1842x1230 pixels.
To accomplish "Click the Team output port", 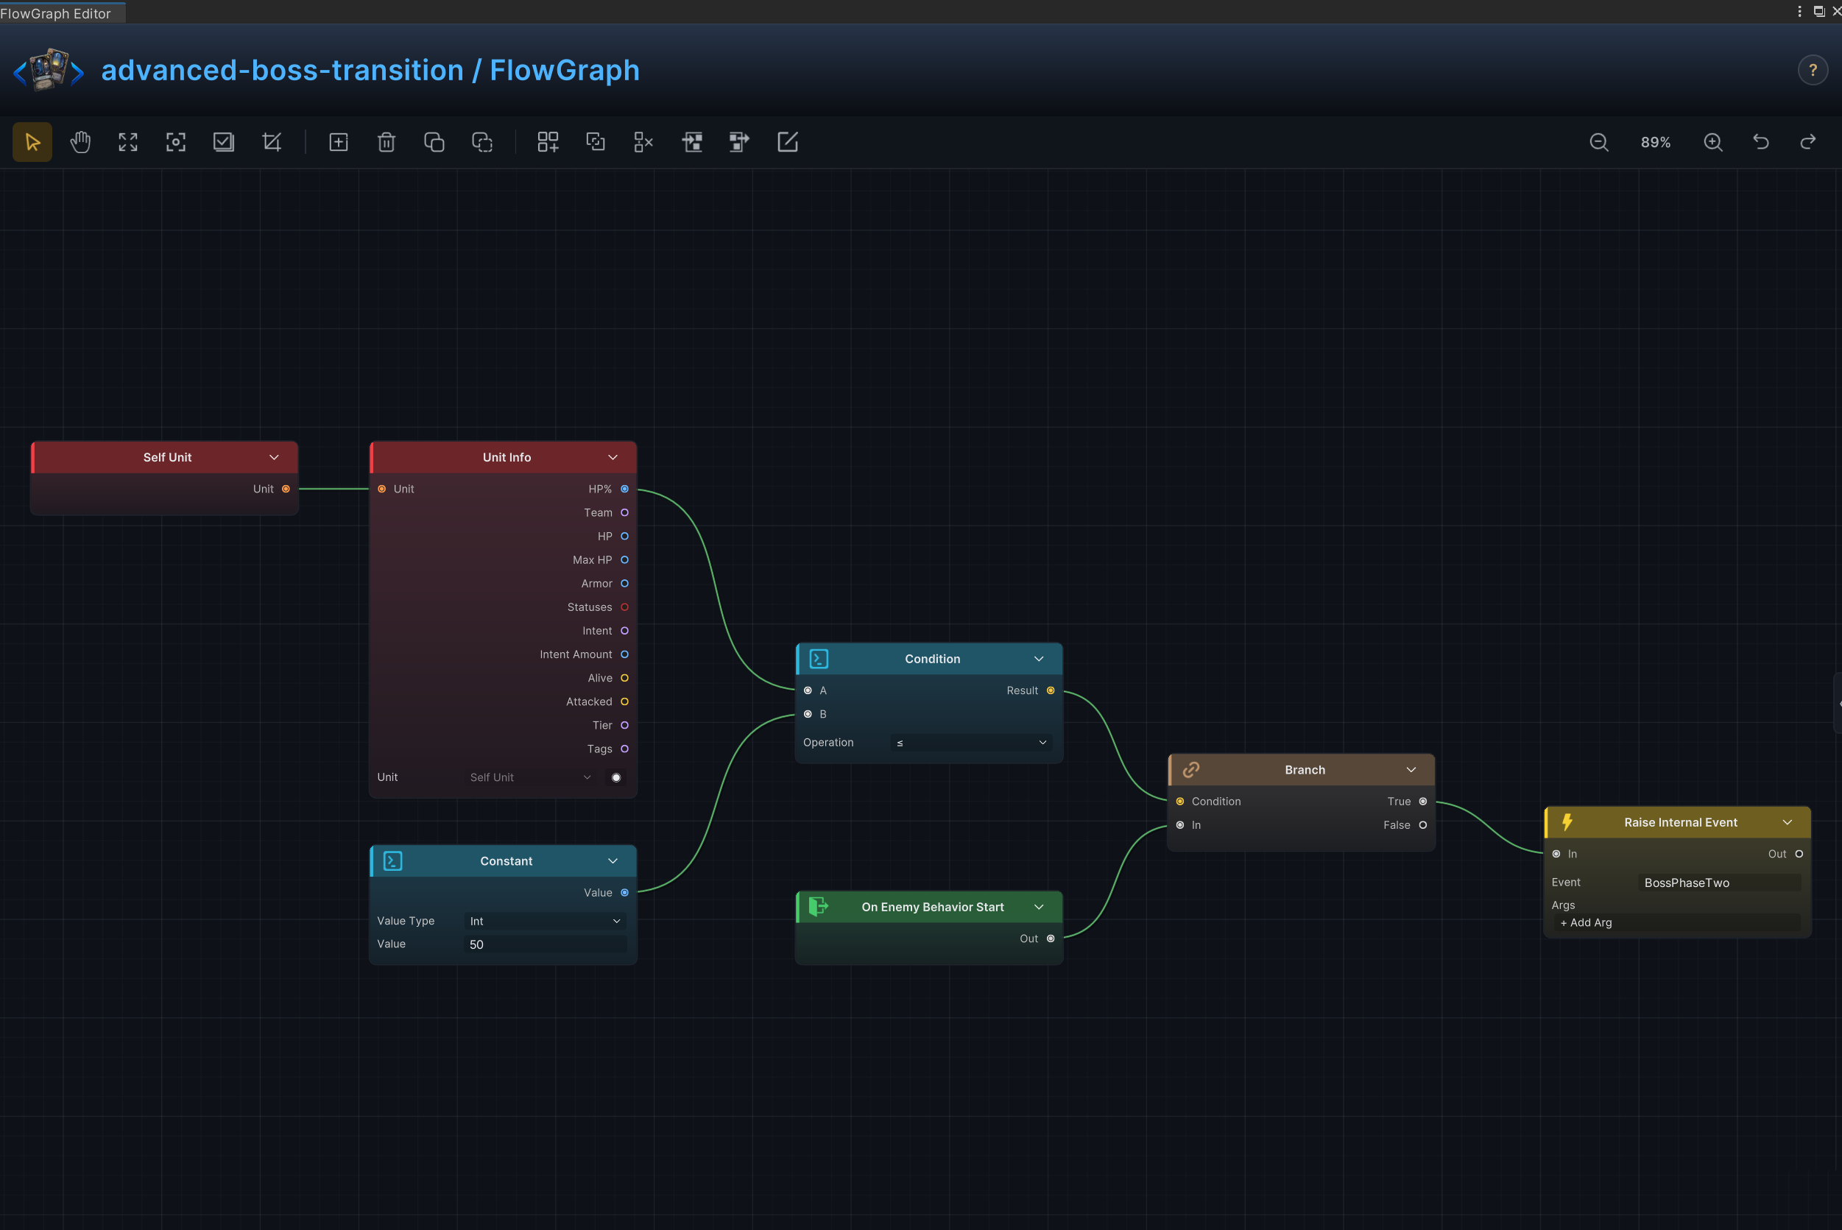I will (x=624, y=512).
